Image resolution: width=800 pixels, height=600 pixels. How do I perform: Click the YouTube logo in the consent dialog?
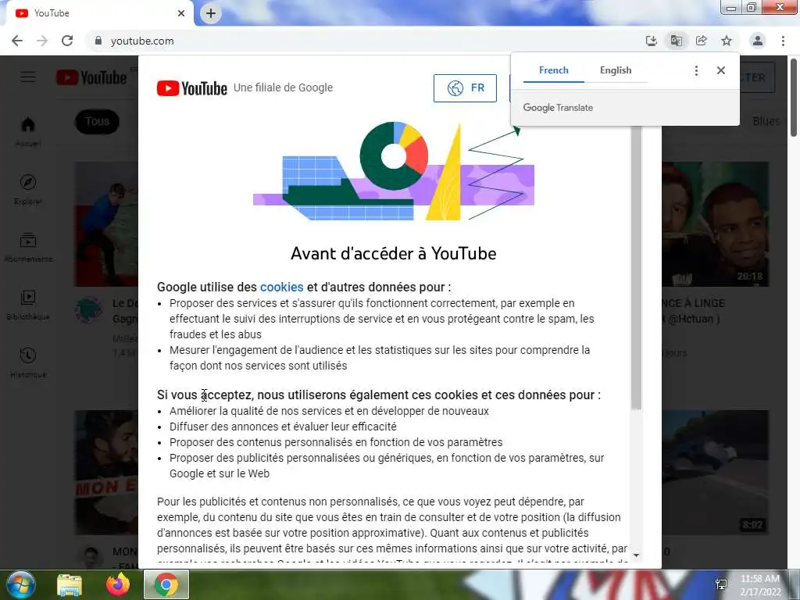click(x=192, y=88)
